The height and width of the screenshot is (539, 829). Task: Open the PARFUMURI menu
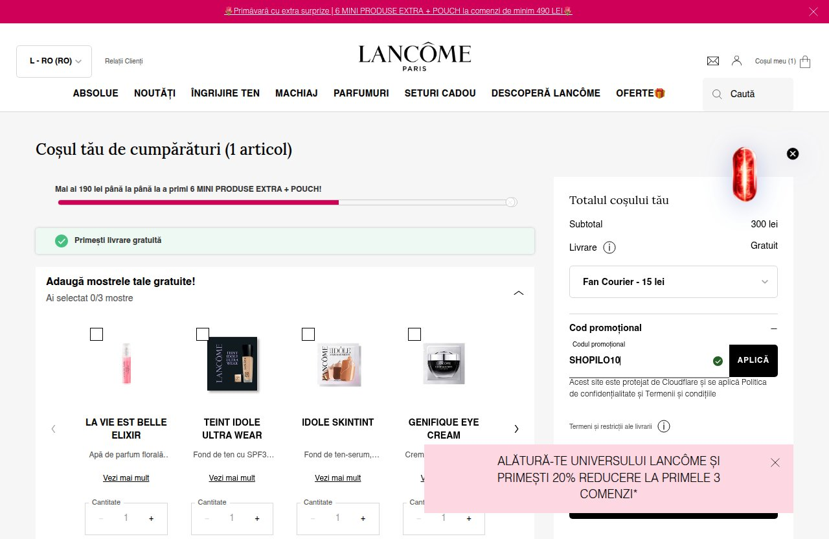[x=361, y=93]
